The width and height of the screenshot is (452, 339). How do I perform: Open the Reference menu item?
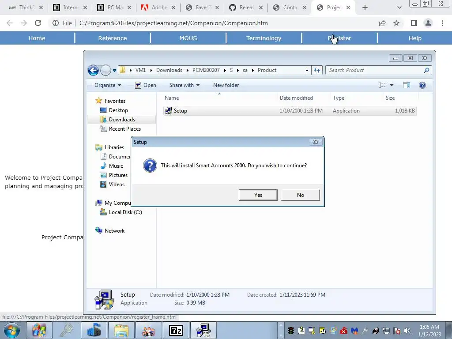[x=113, y=38]
